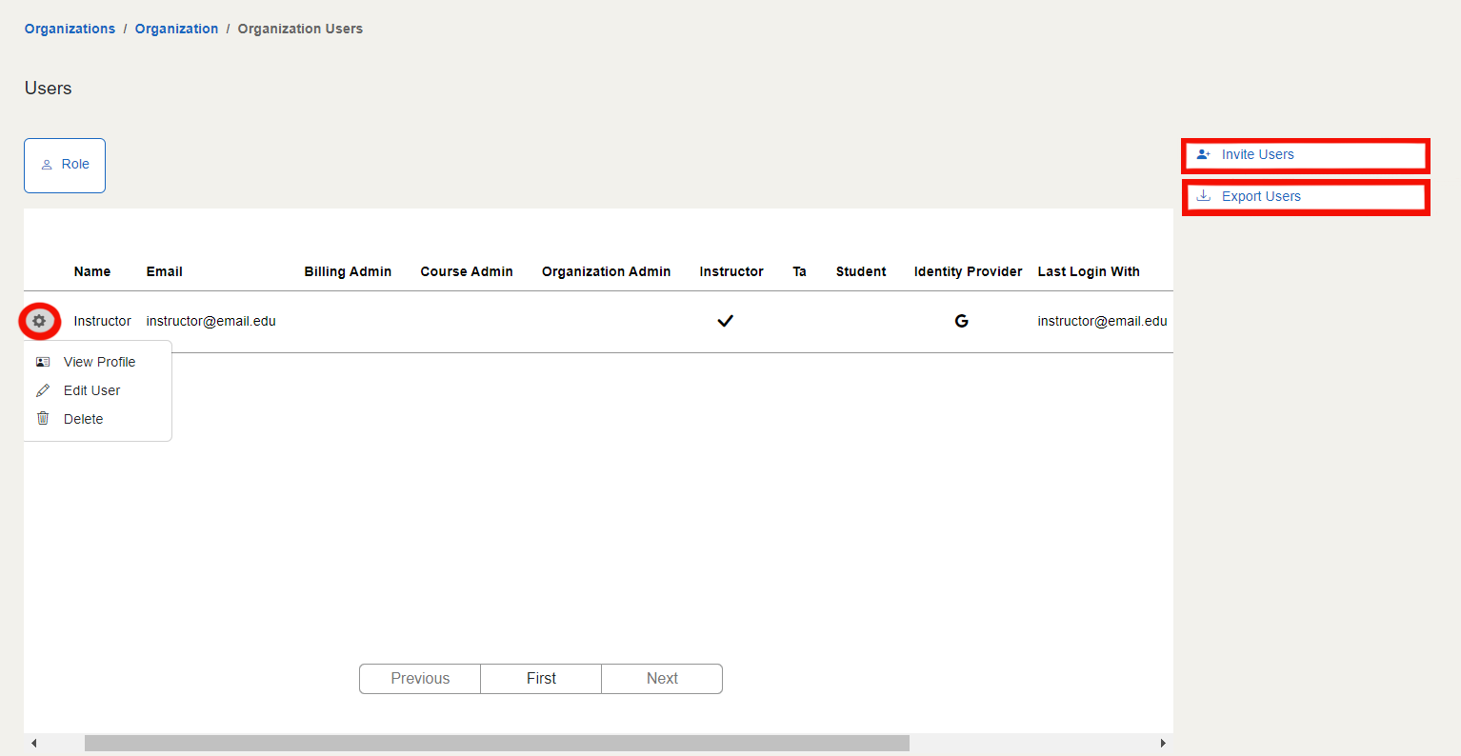The image size is (1461, 756).
Task: Click the Last Login With header
Action: [1089, 271]
